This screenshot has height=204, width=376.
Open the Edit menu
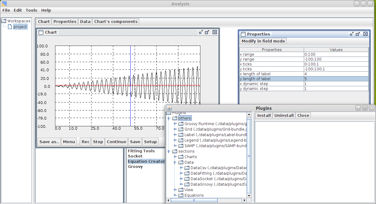[x=18, y=10]
